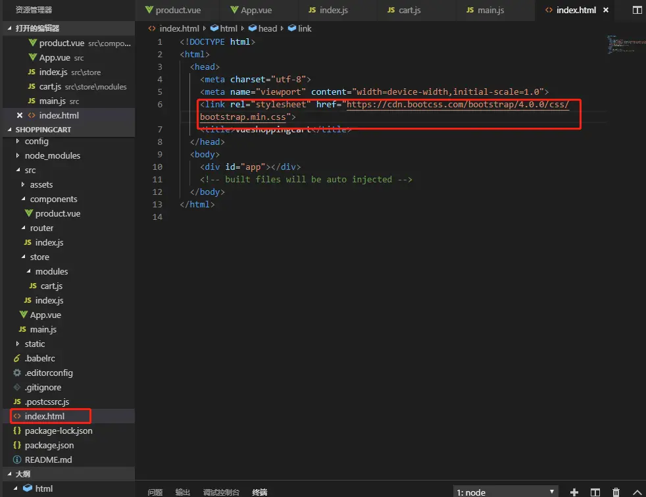Split the terminal pane

pyautogui.click(x=595, y=492)
